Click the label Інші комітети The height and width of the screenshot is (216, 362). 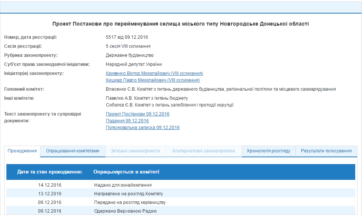point(19,98)
